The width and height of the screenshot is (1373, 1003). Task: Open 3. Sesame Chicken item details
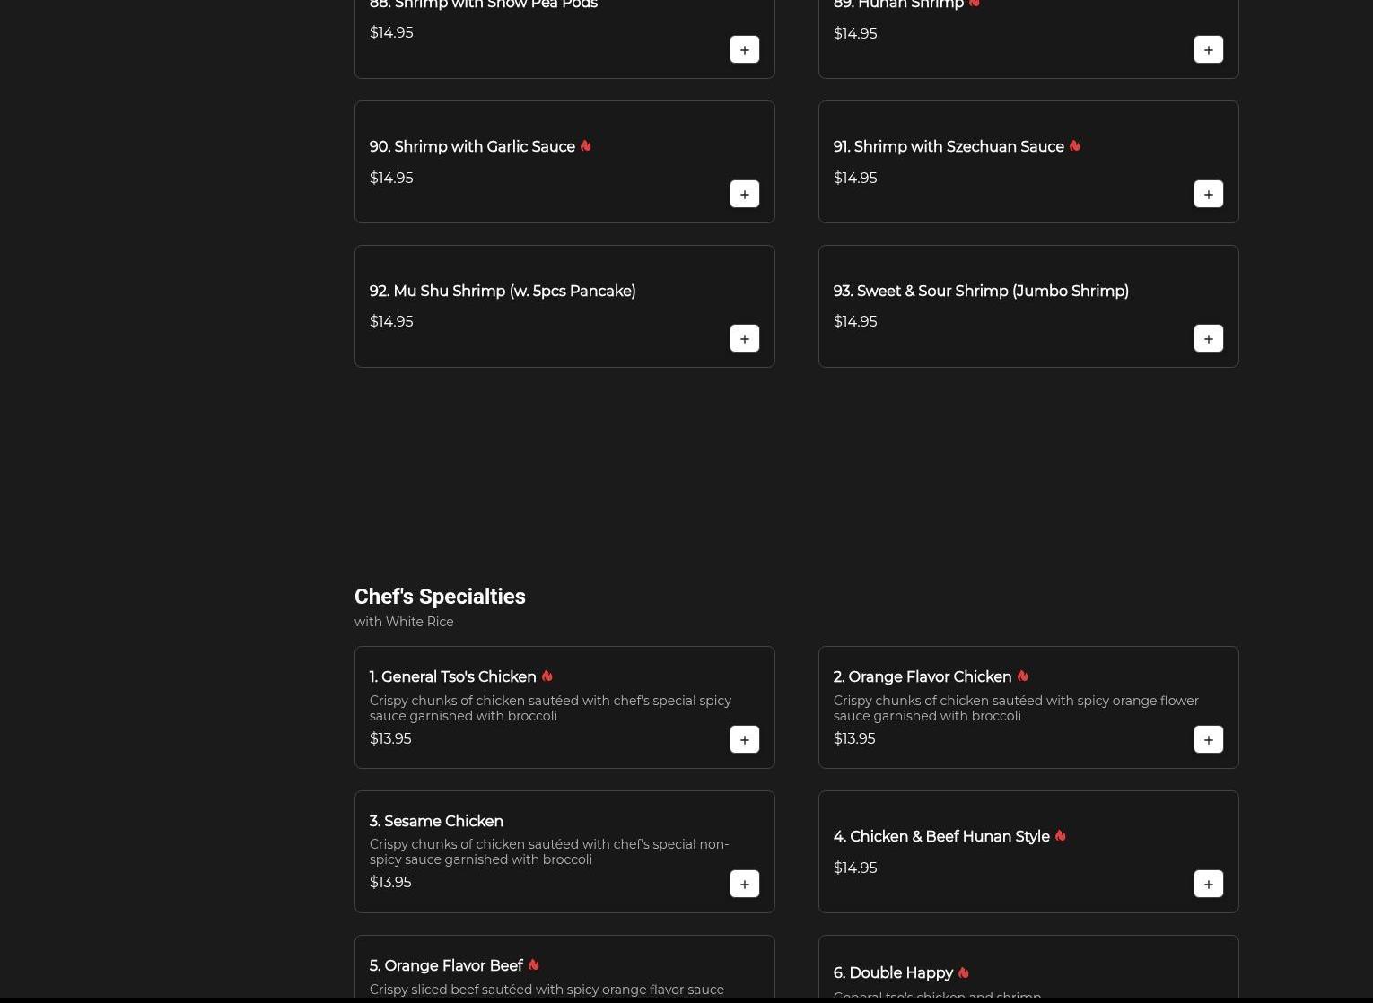[436, 822]
